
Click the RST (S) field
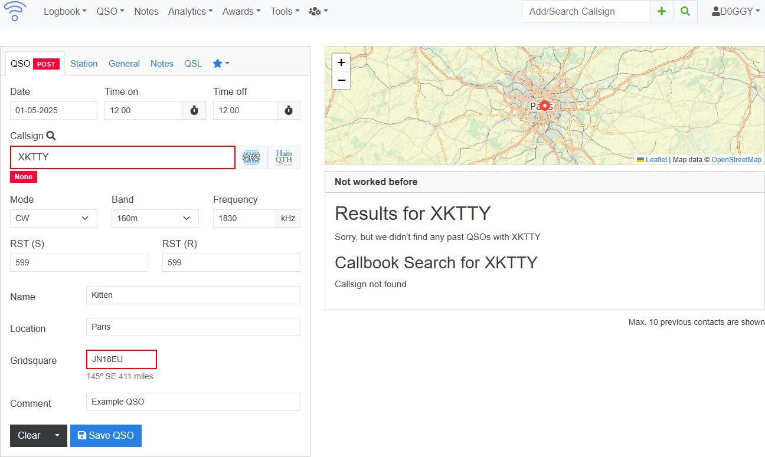point(79,262)
